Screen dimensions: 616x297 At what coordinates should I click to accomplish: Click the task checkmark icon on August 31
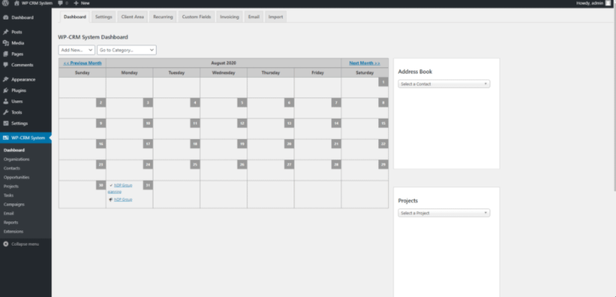tap(111, 185)
